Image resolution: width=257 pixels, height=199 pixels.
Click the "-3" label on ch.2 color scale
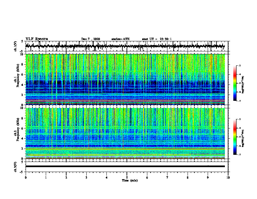coord(239,119)
